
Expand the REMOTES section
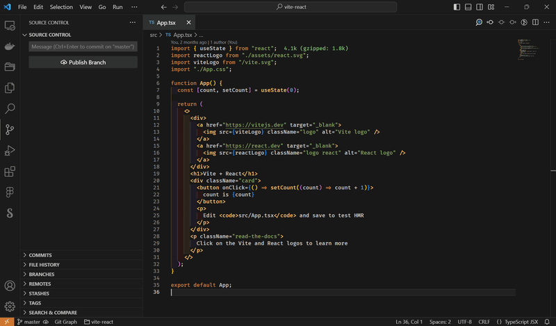point(82,284)
